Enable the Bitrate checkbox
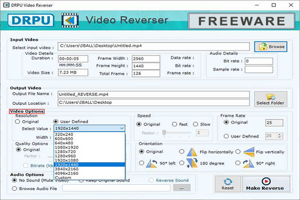 coord(25,165)
